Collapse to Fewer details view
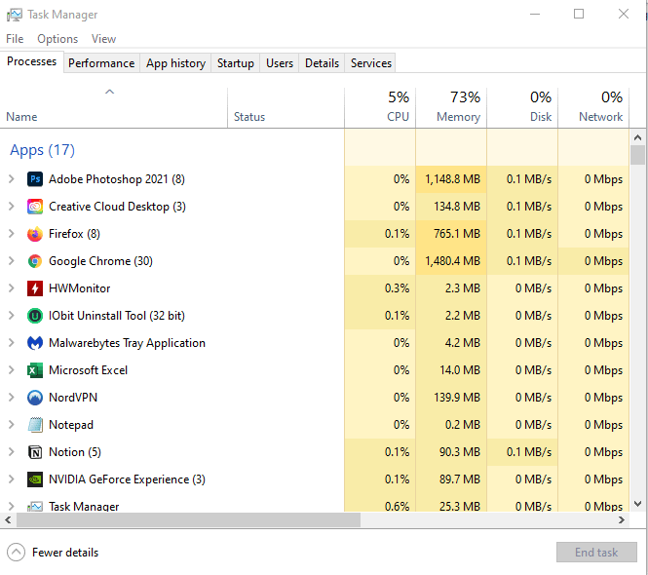This screenshot has width=648, height=575. 53,553
